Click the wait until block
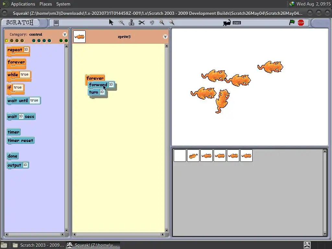 [x=18, y=101]
